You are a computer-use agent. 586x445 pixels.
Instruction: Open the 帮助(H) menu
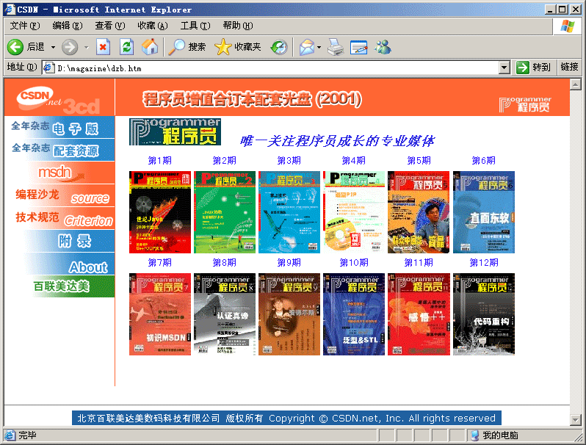[x=238, y=26]
